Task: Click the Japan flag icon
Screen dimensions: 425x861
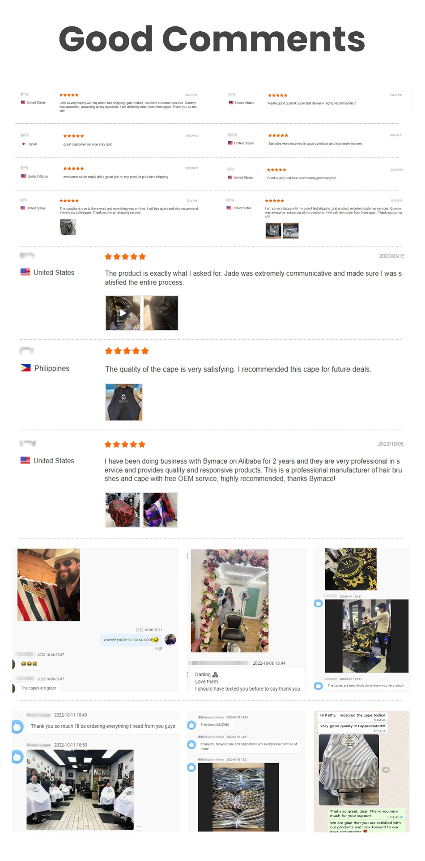Action: (23, 144)
